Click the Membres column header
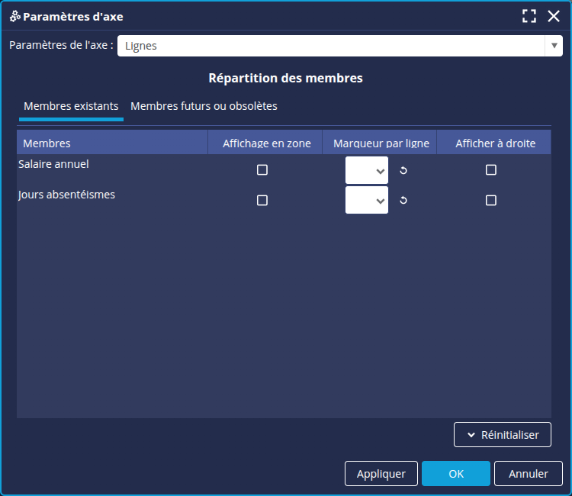The height and width of the screenshot is (496, 572). coord(112,143)
